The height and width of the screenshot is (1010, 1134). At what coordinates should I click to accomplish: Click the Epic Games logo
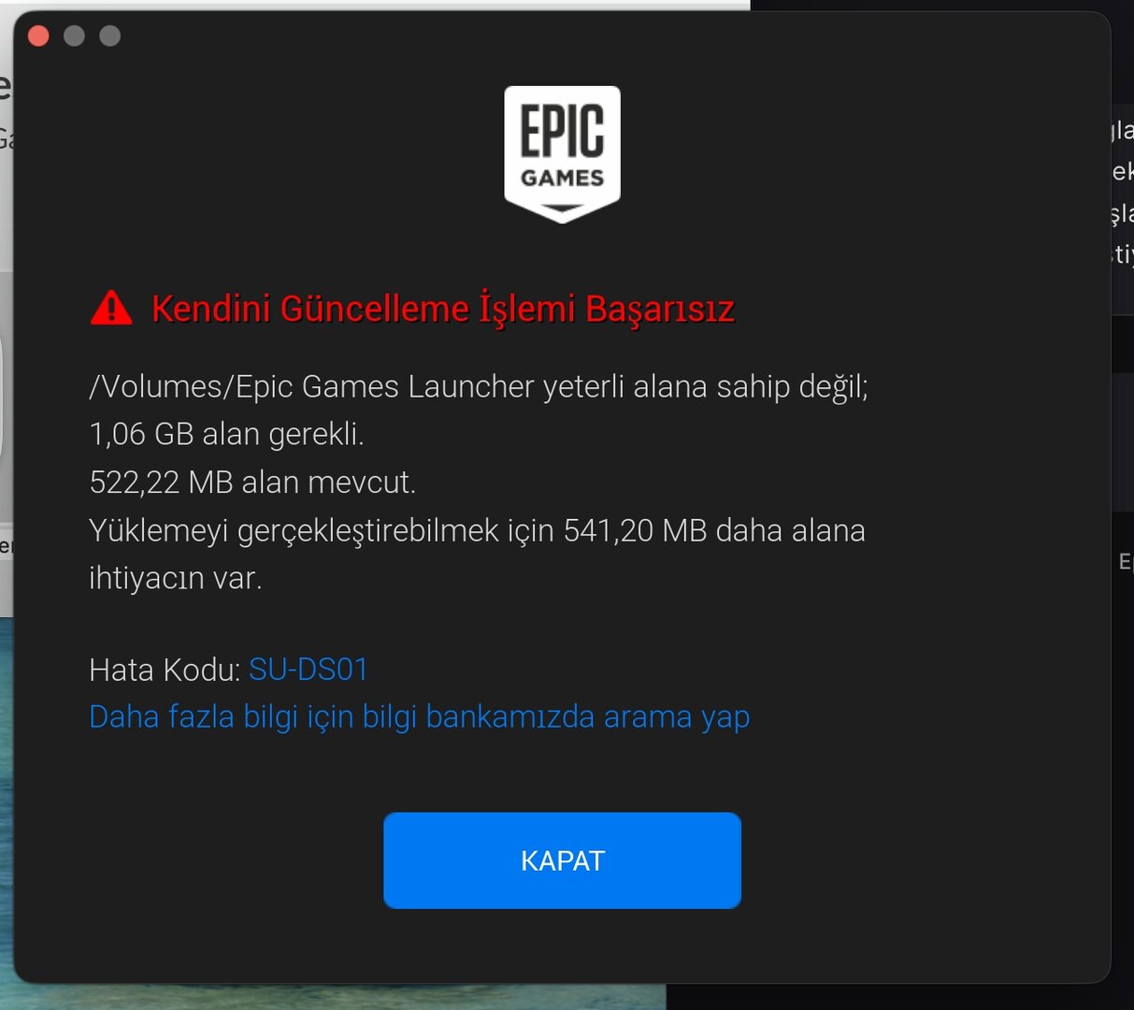point(562,154)
